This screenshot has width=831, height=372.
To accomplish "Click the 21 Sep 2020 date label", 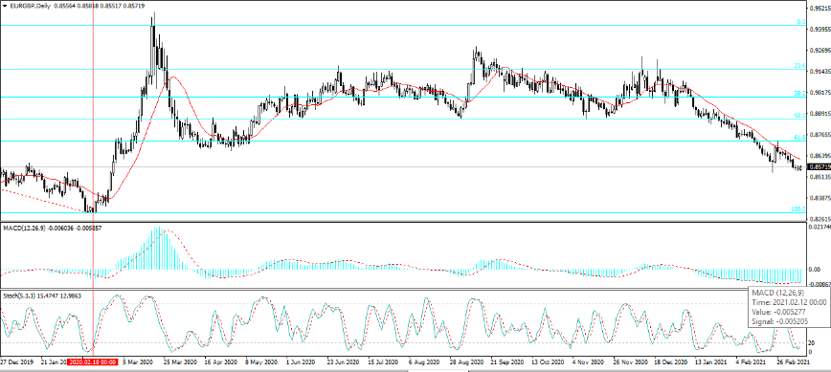I will pos(508,362).
